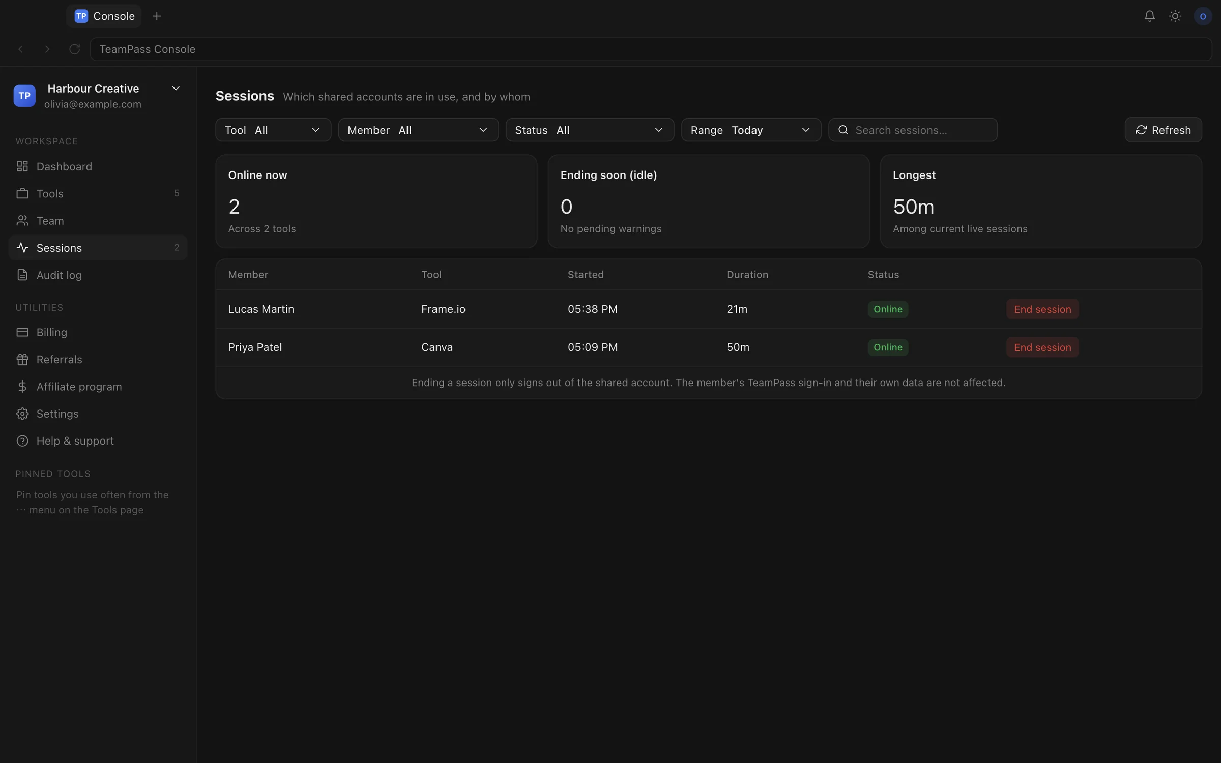The width and height of the screenshot is (1221, 763).
Task: Click the Team people icon
Action: pyautogui.click(x=22, y=221)
